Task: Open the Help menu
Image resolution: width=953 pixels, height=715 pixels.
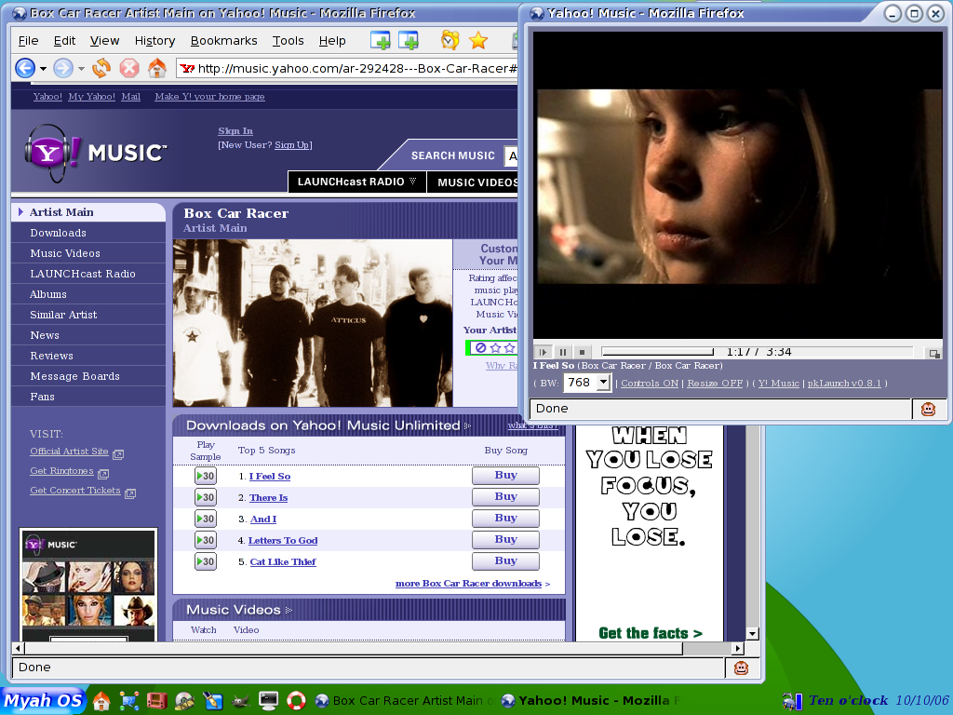Action: click(x=332, y=41)
